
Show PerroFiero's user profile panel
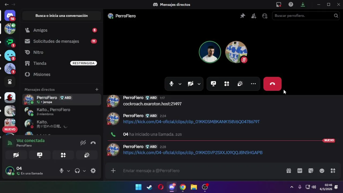(x=265, y=16)
